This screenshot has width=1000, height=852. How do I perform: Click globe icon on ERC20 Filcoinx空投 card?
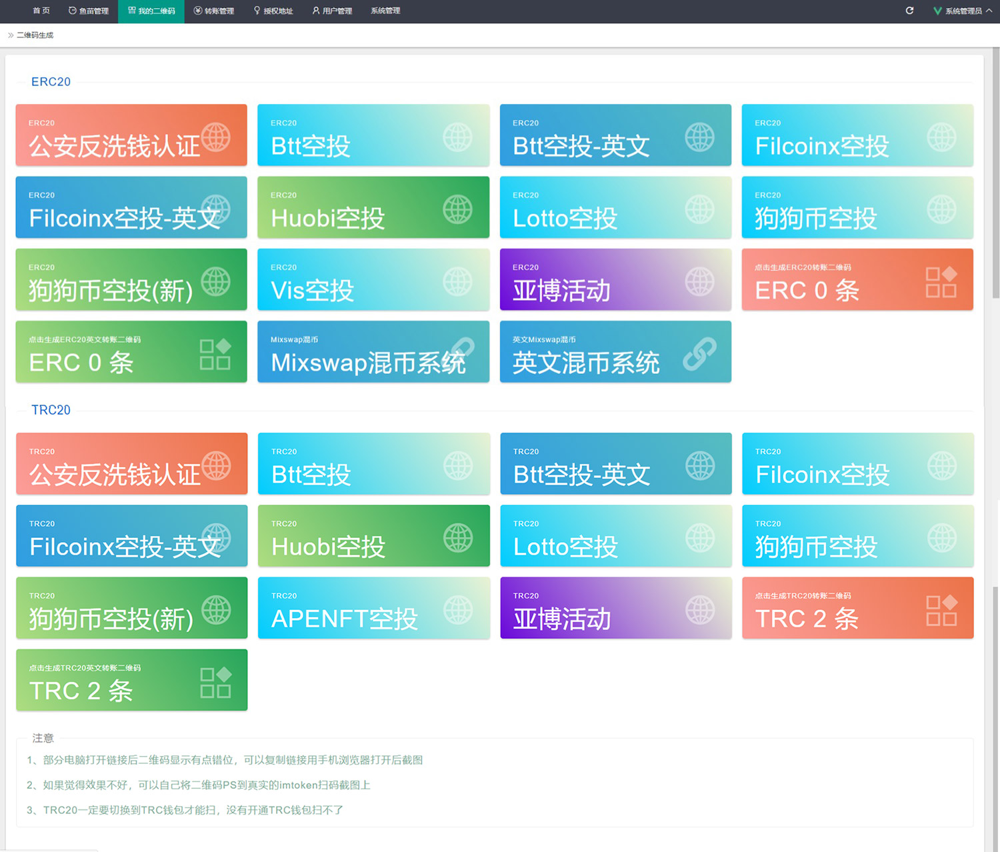941,137
